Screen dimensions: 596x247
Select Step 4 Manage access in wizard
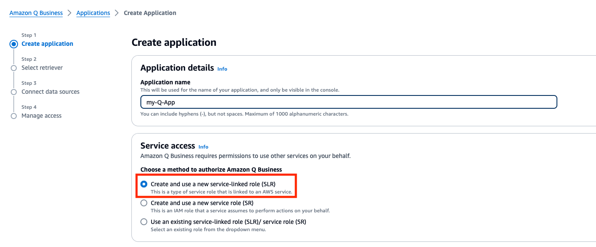[x=42, y=116]
